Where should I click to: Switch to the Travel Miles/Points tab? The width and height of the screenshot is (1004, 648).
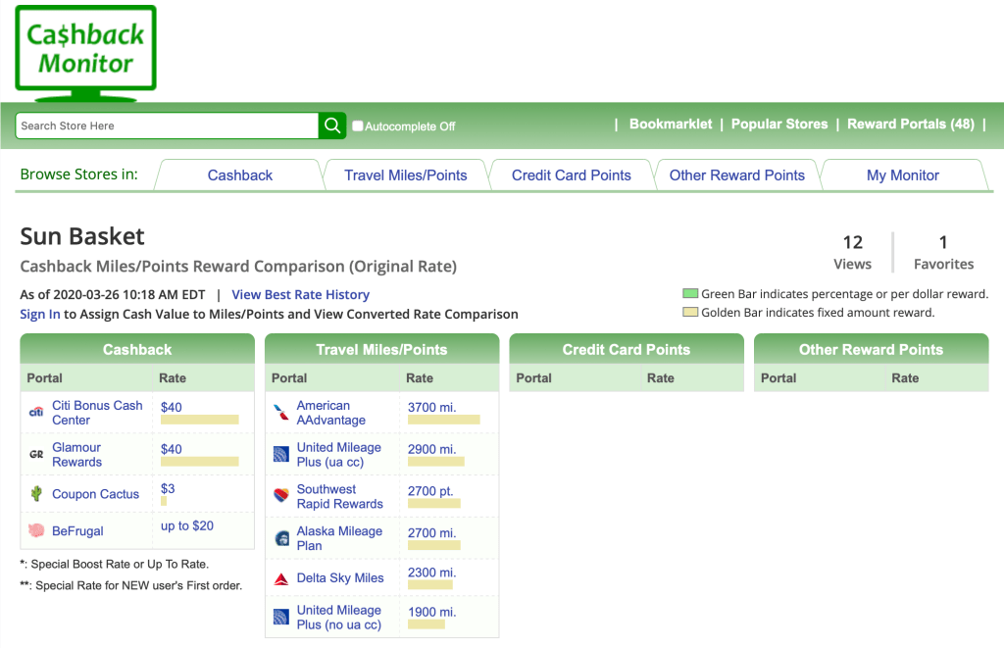point(405,175)
